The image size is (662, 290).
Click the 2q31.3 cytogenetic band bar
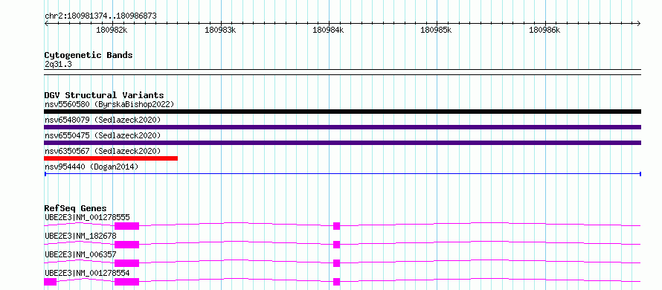pos(342,72)
